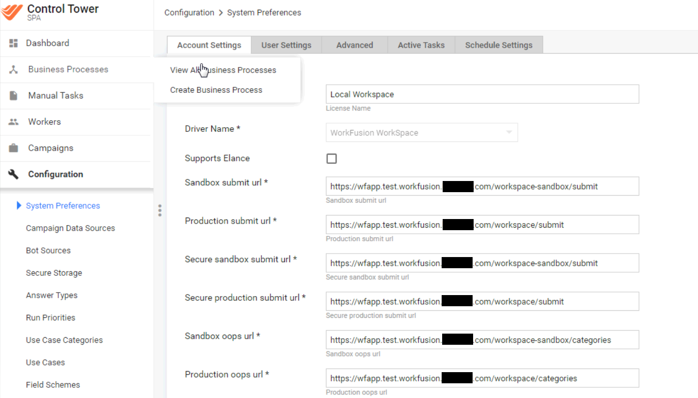Open Answer Types
The width and height of the screenshot is (698, 398).
(52, 295)
